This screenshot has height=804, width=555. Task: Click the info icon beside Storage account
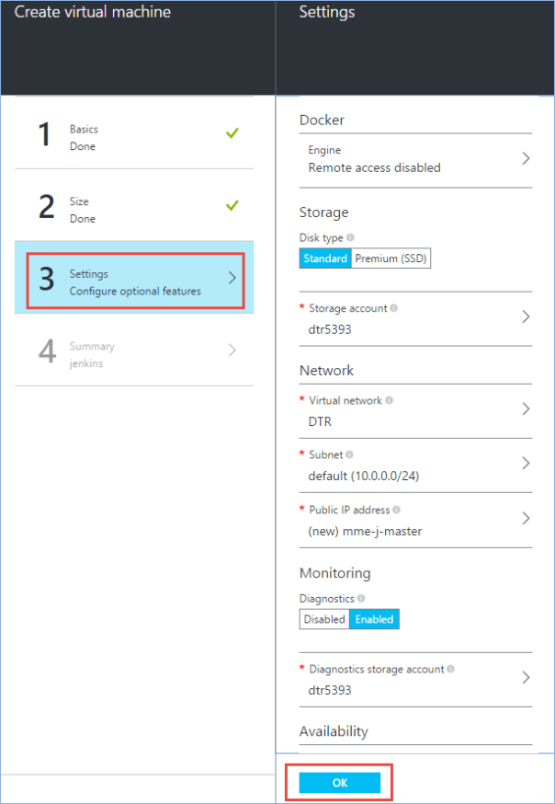[393, 308]
